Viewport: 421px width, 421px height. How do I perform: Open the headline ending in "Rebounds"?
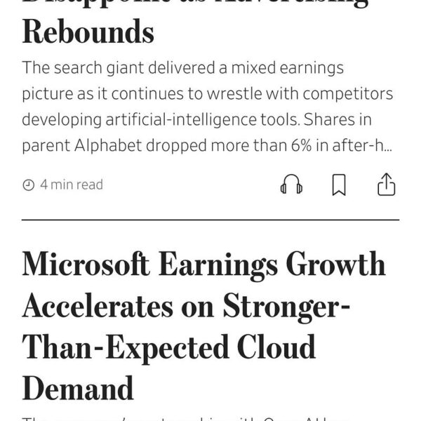88,32
